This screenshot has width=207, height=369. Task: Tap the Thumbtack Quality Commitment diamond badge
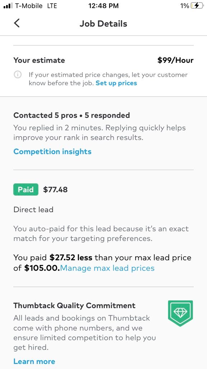(180, 313)
